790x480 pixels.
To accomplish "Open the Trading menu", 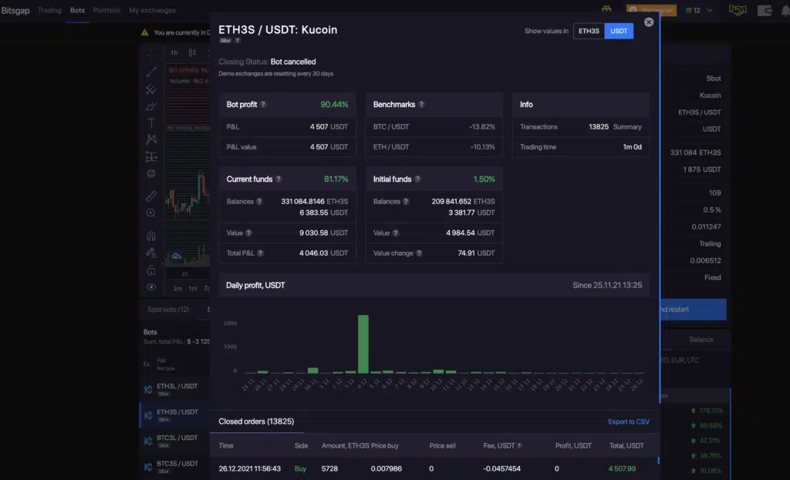I will click(49, 10).
